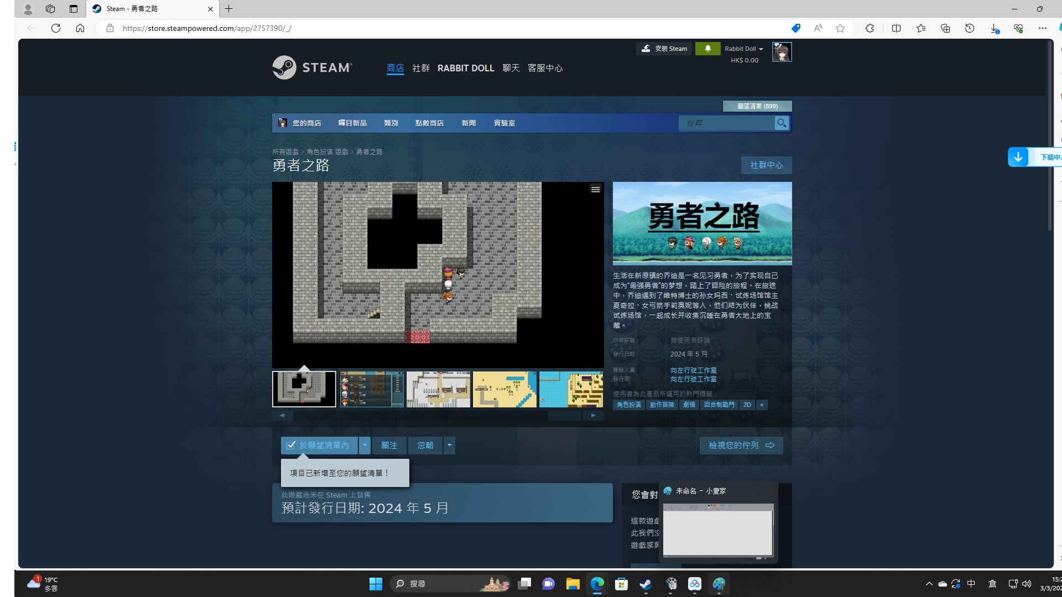
Task: Expand ignore options dropdown arrow
Action: pos(449,446)
